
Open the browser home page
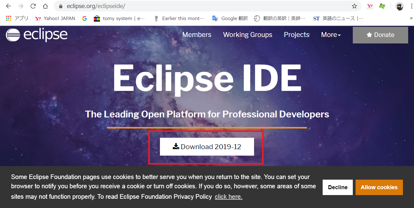click(x=45, y=6)
